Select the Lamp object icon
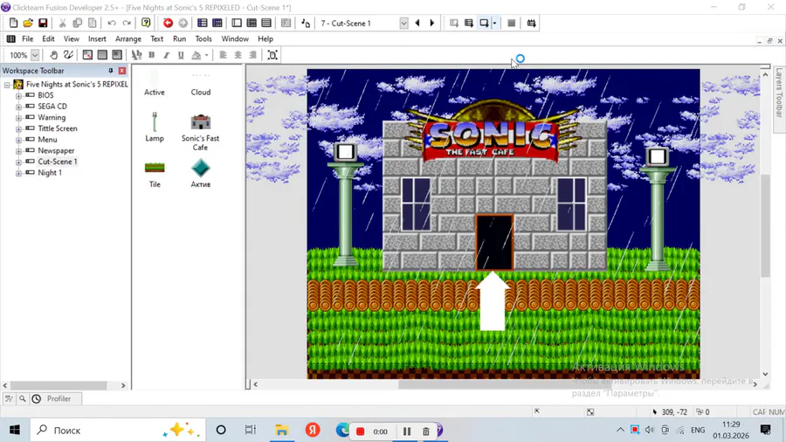786x442 pixels. (x=155, y=121)
